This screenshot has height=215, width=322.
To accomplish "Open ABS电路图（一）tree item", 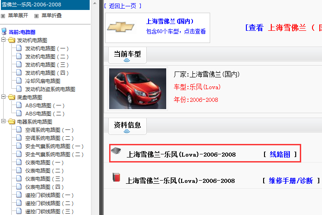I will [x=45, y=105].
